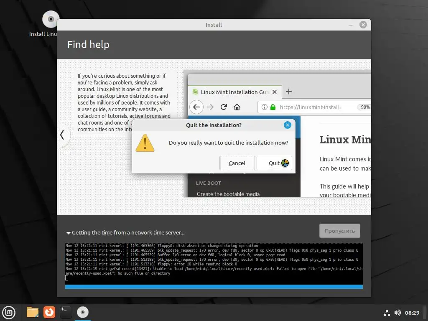Click the new tab plus in slideshow
428x321 pixels.
(289, 92)
